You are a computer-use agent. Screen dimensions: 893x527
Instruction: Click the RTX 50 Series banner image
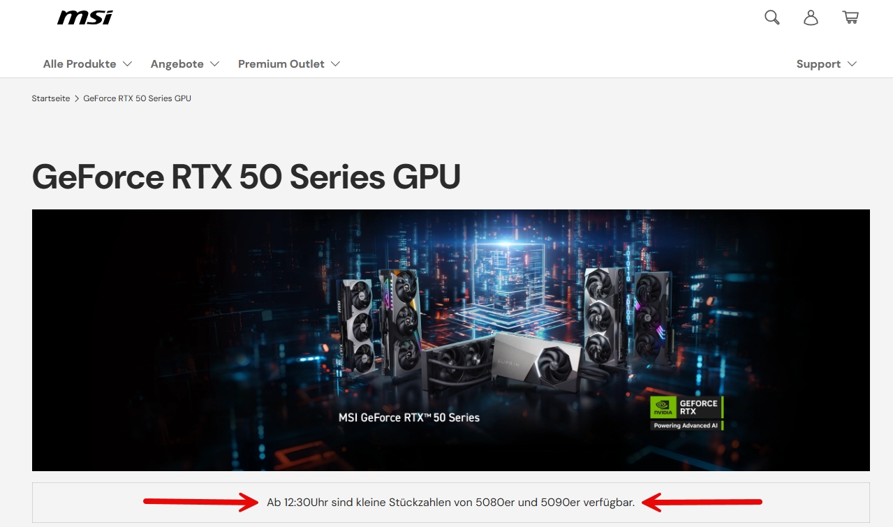click(x=451, y=340)
